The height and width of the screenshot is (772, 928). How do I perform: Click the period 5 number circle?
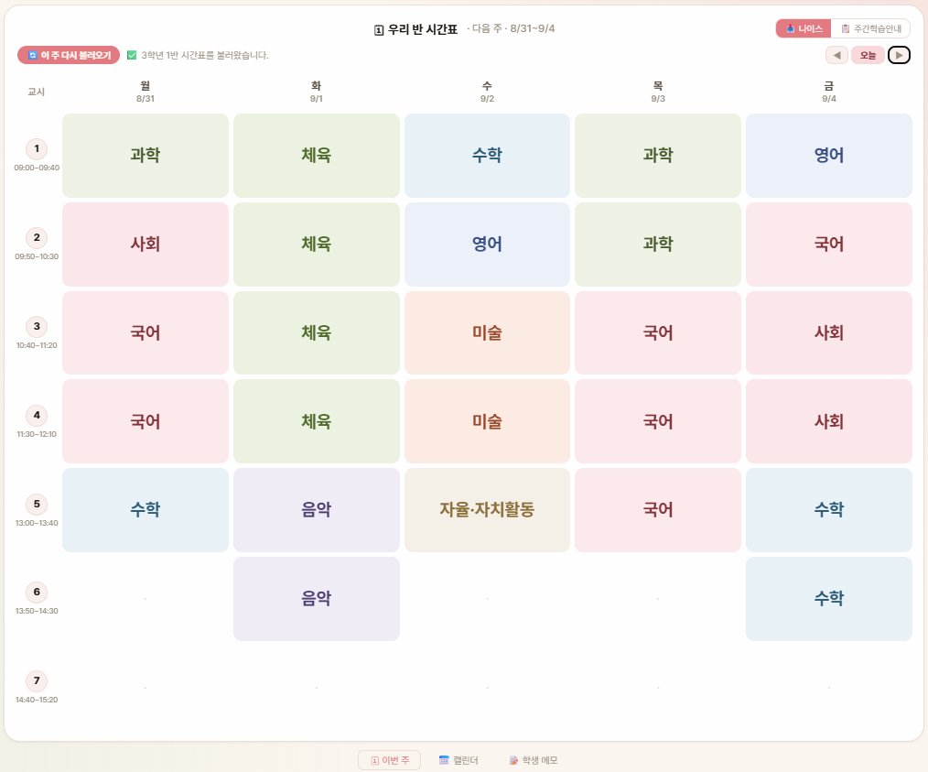coord(37,504)
